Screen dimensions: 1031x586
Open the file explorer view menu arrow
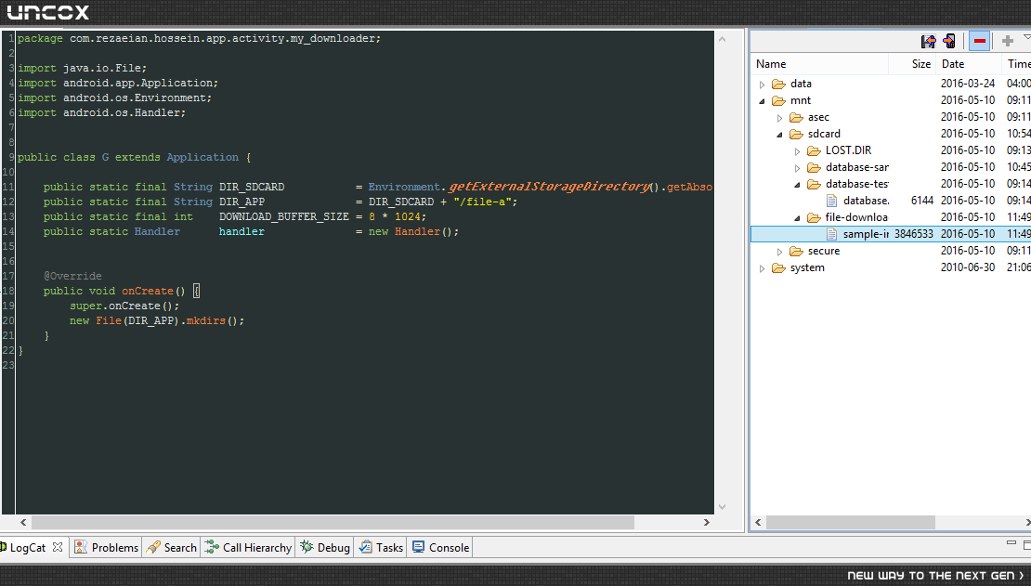(x=1026, y=38)
